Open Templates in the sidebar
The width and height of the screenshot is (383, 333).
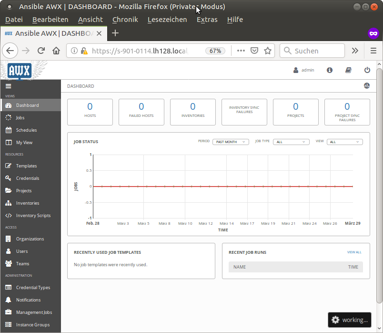(x=30, y=166)
